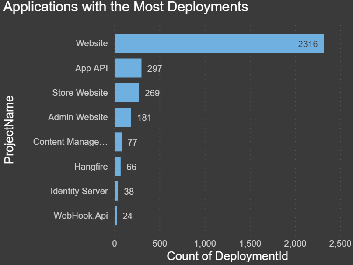Click the Website category label
Screen dimensions: 353x265
[91, 43]
